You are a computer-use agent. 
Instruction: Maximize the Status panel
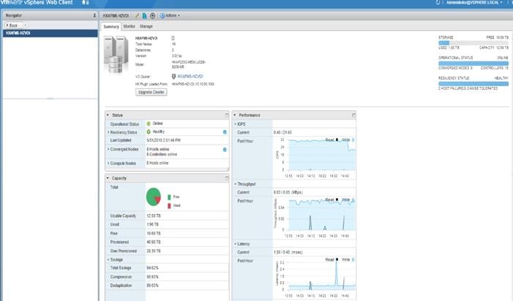227,115
